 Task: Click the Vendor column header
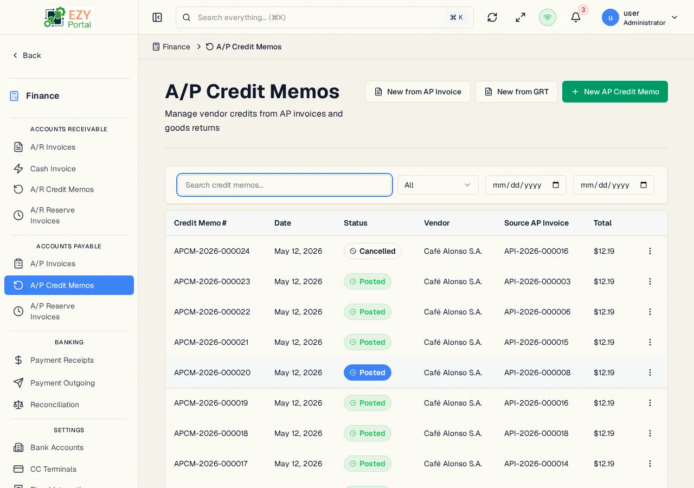tap(436, 223)
